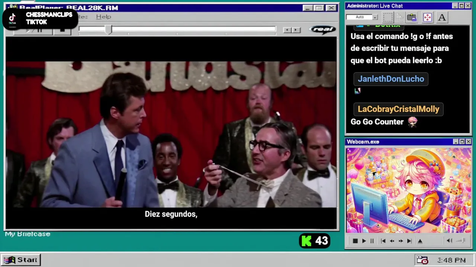Image resolution: width=476 pixels, height=267 pixels.
Task: Minimize the RealPlayer window
Action: pos(308,8)
